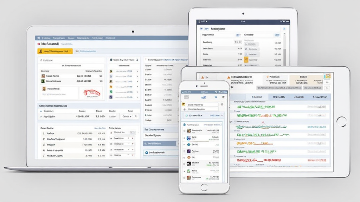The height and width of the screenshot is (202, 360).
Task: Tap the search magnifier icon on the phone
Action: 216,97
